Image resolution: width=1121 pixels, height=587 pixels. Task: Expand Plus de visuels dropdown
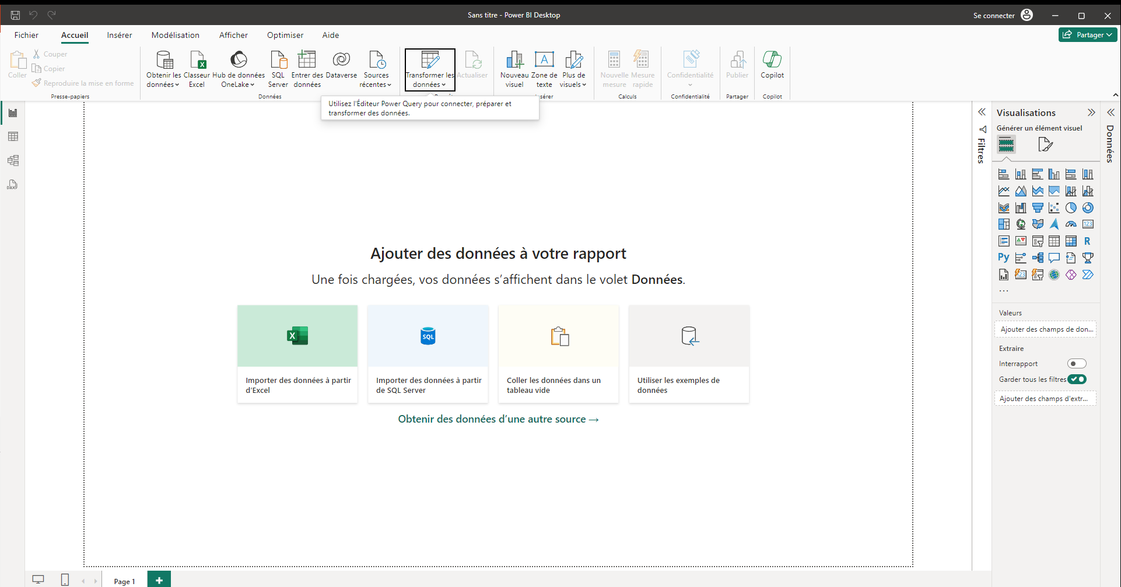coord(573,69)
